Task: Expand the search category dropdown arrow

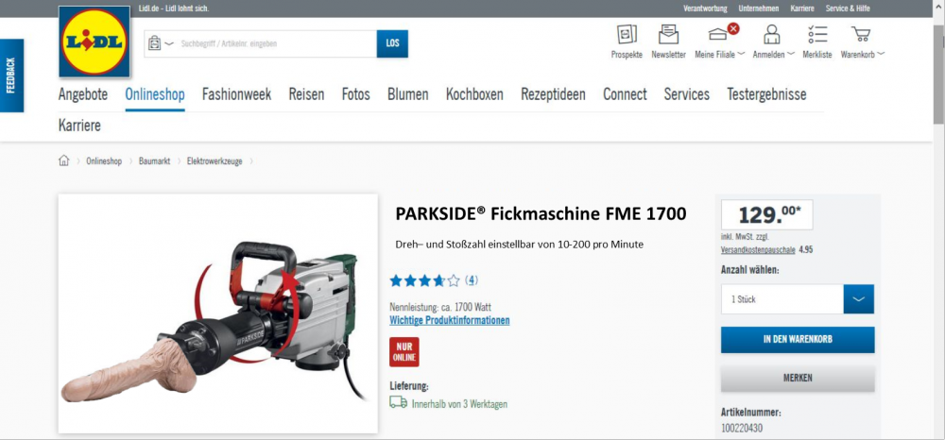Action: click(169, 43)
